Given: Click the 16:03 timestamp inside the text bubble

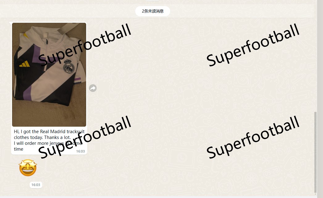Looking at the screenshot, I should 81,151.
